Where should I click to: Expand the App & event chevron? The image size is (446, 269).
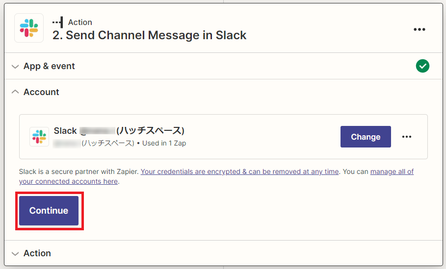click(15, 67)
